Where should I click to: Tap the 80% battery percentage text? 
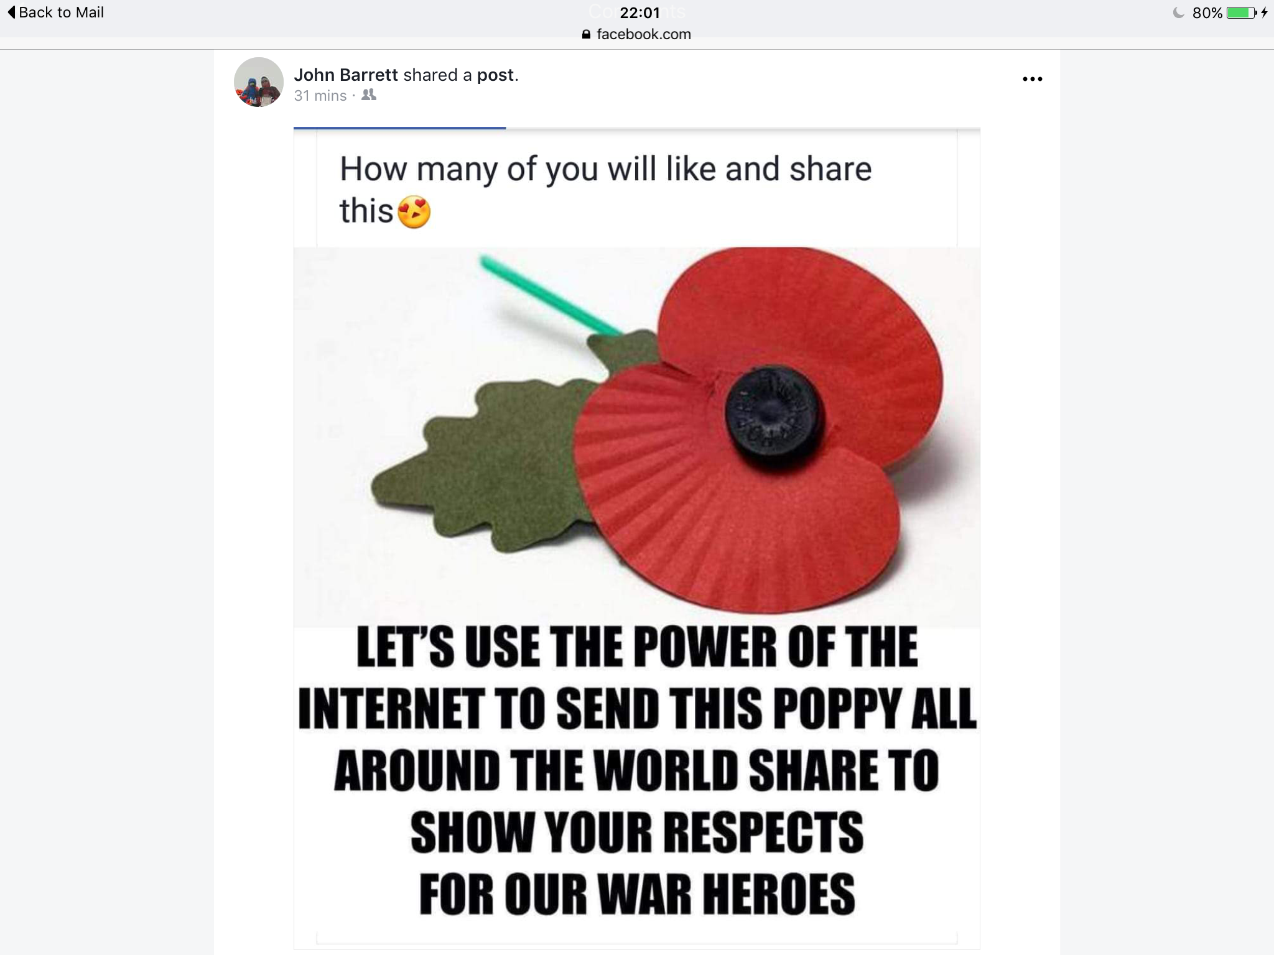click(x=1207, y=13)
